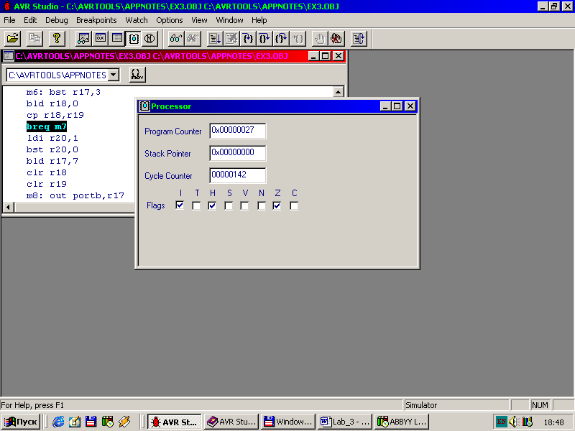Toggle the T flag checkbox

[196, 205]
